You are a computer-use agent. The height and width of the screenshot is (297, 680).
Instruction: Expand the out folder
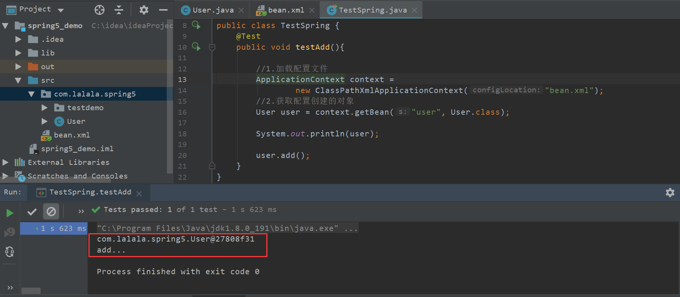click(x=18, y=66)
